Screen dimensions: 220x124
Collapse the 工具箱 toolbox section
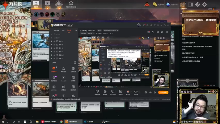pos(75,63)
